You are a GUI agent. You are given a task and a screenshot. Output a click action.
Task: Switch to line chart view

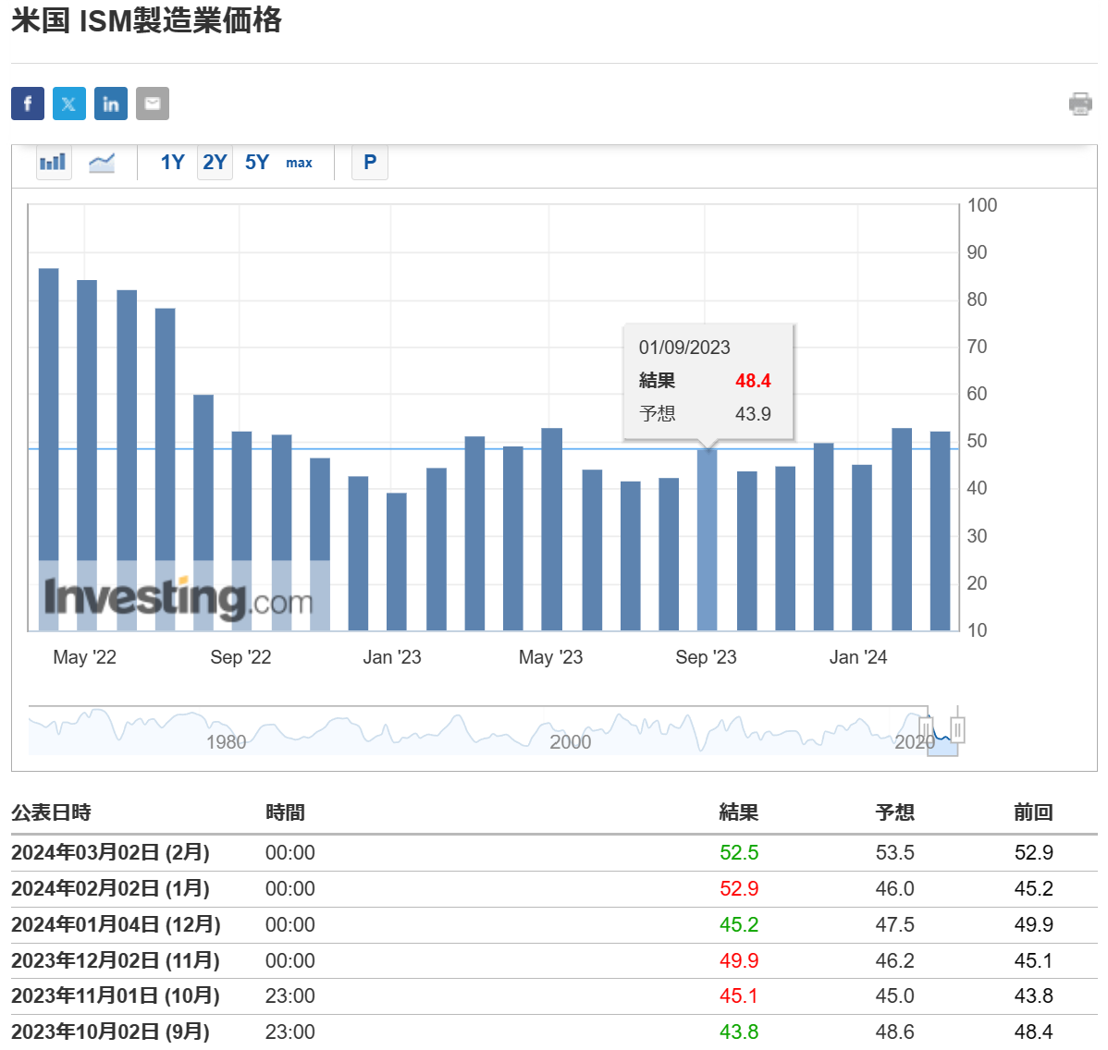point(102,163)
